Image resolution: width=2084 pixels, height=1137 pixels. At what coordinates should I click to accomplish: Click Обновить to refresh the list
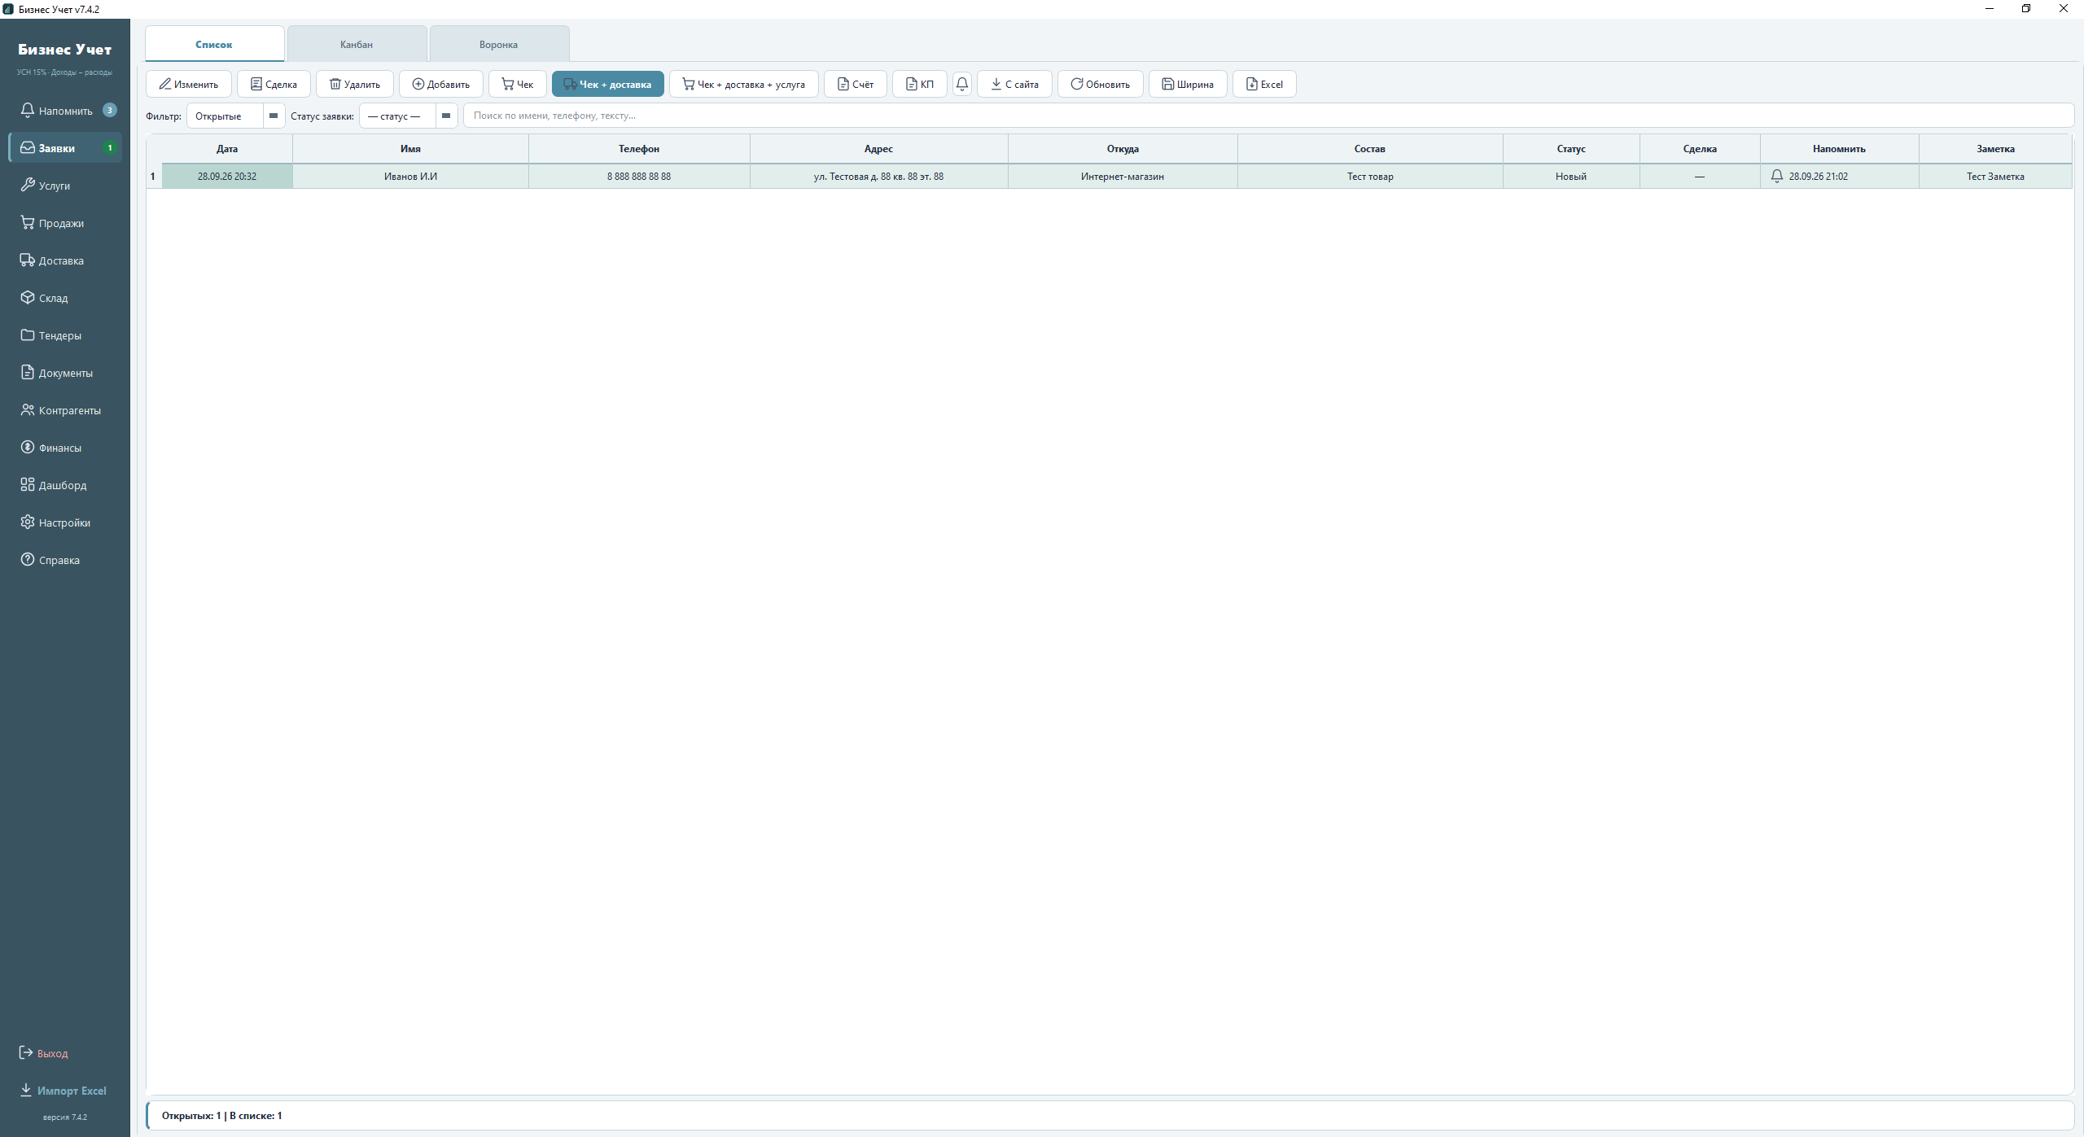click(1100, 84)
